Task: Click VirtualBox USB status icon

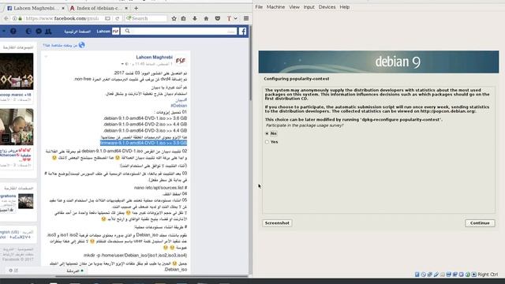Action: click(436, 275)
